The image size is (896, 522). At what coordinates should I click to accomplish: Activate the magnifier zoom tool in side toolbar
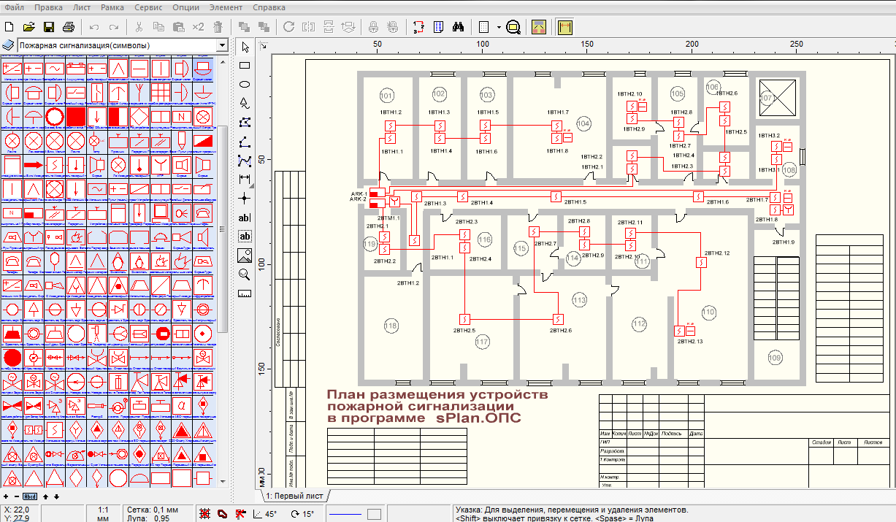tap(245, 275)
